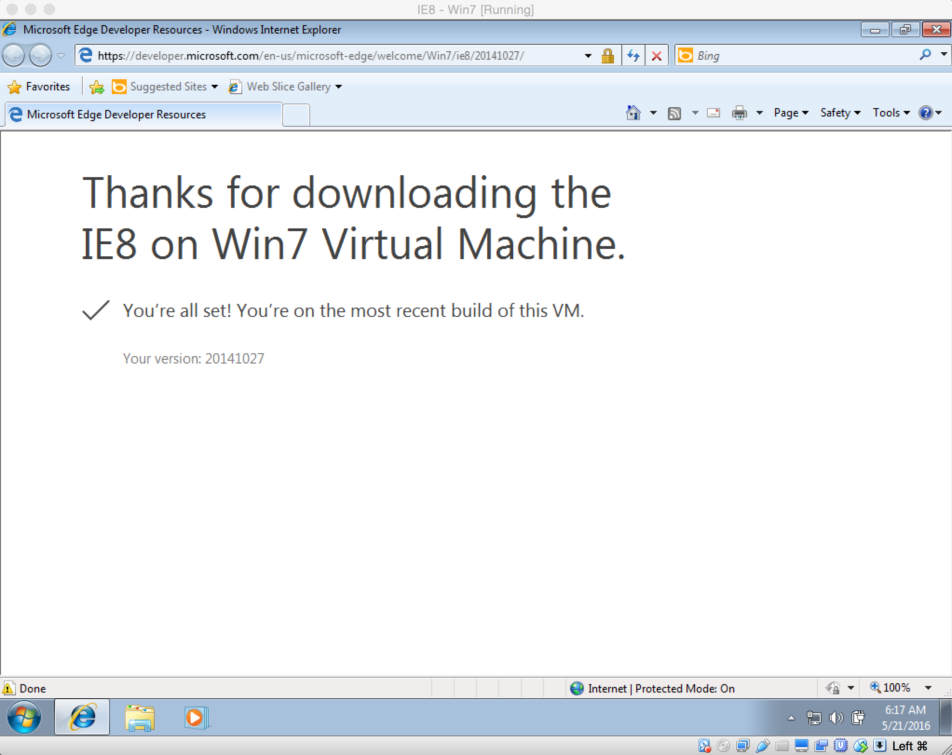The height and width of the screenshot is (755, 952).
Task: Click the Read Mail icon
Action: tap(714, 113)
